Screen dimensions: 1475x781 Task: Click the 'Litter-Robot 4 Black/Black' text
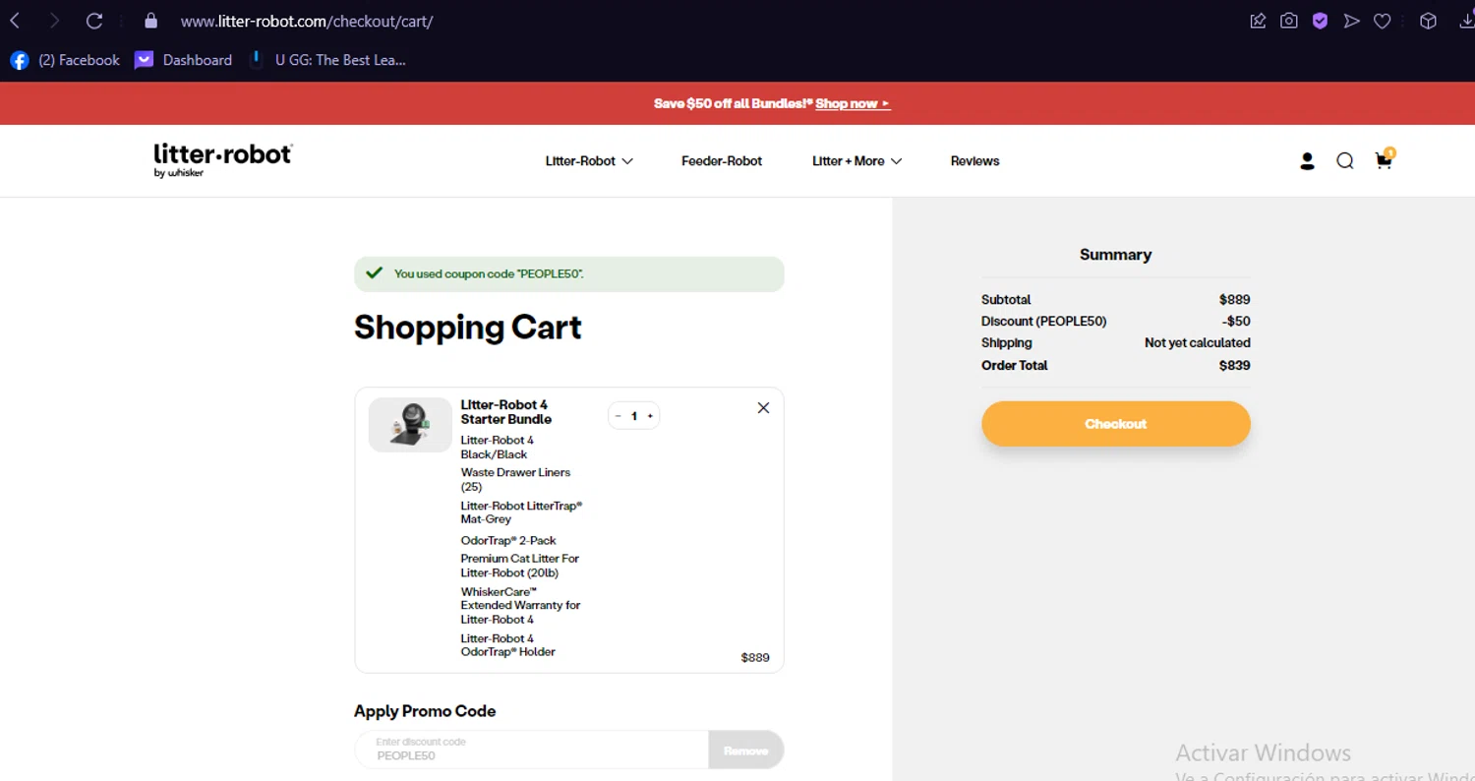point(498,447)
